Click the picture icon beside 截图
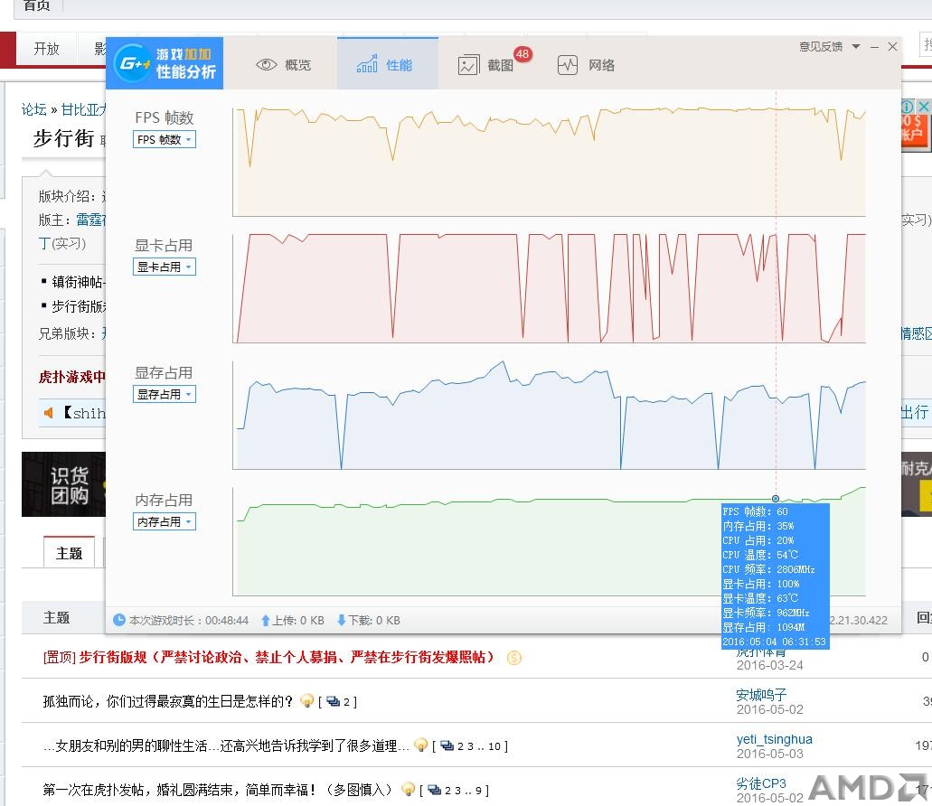This screenshot has height=806, width=932. click(468, 65)
